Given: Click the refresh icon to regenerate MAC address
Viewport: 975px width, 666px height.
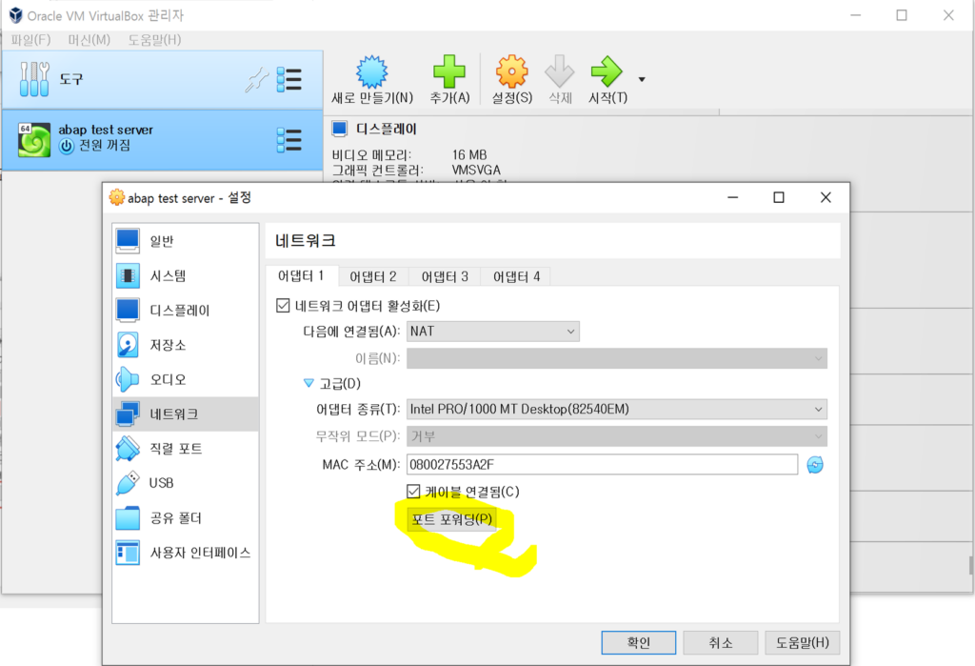Looking at the screenshot, I should click(x=815, y=464).
